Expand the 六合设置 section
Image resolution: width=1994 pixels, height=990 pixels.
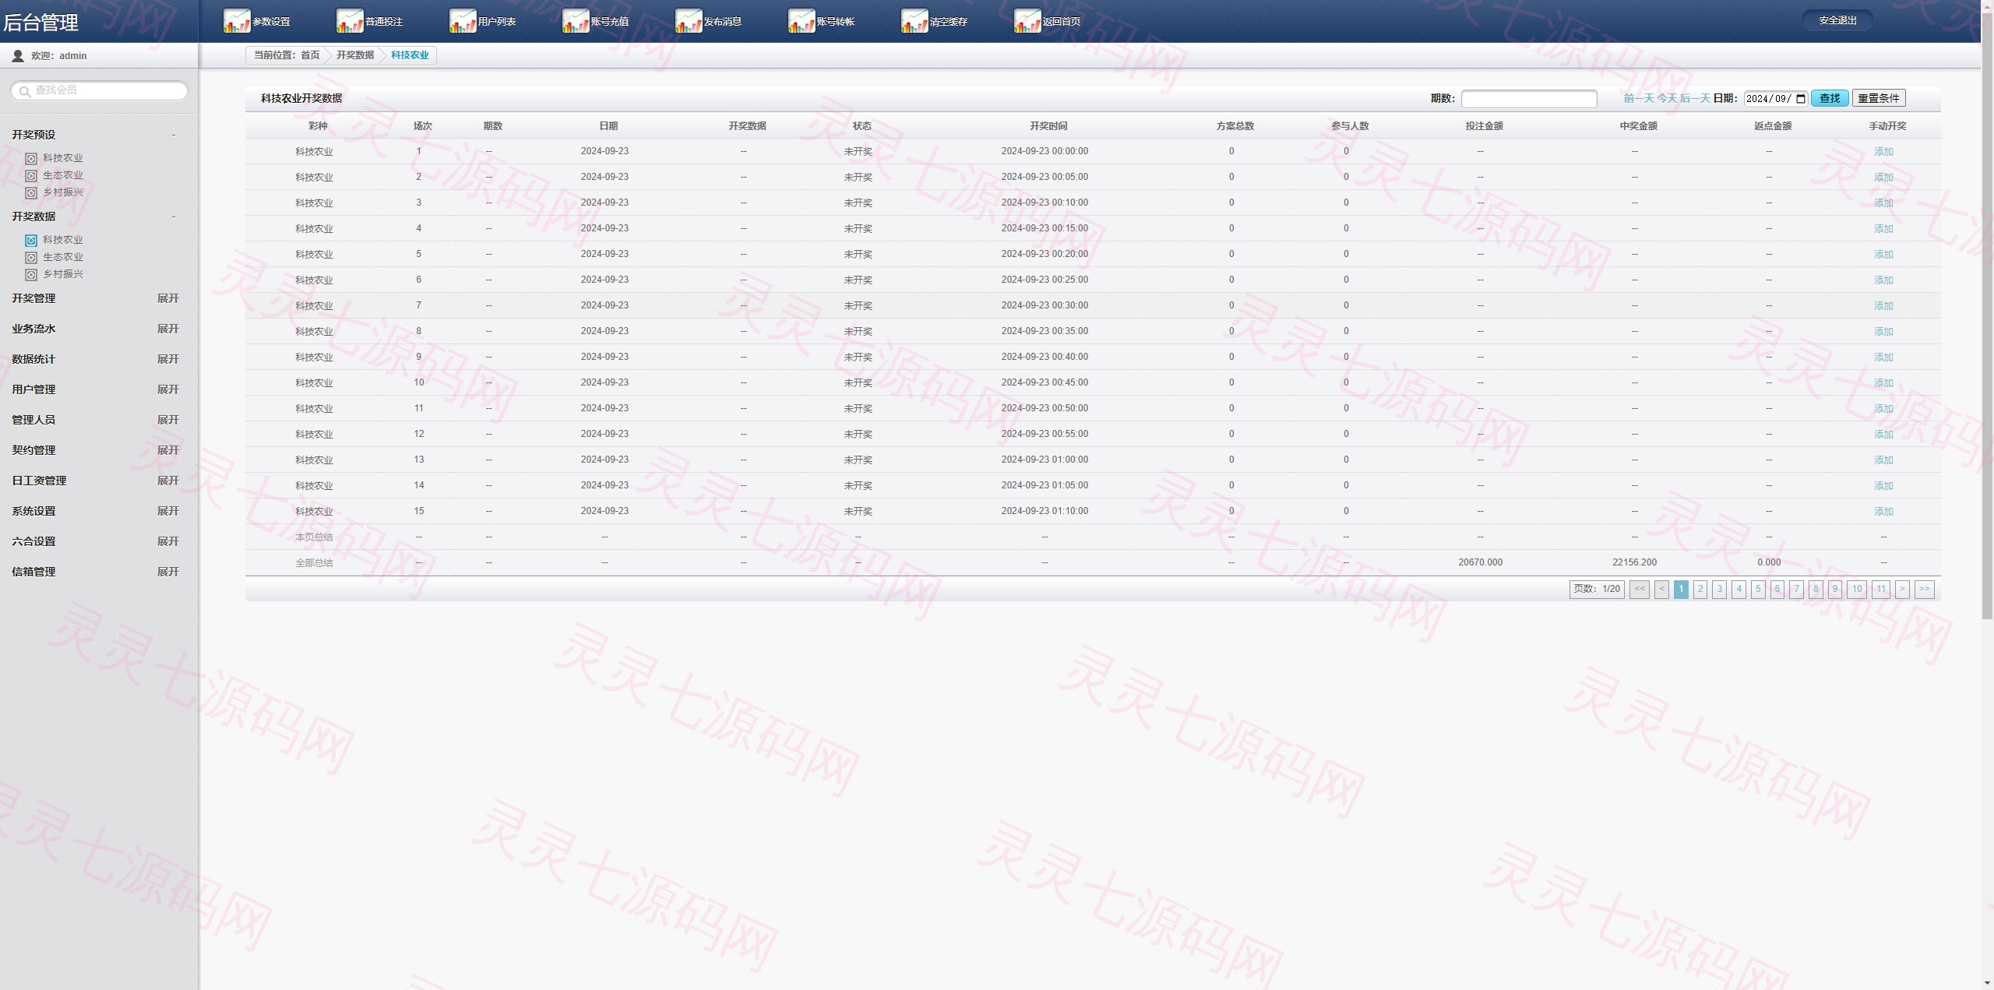coord(168,541)
